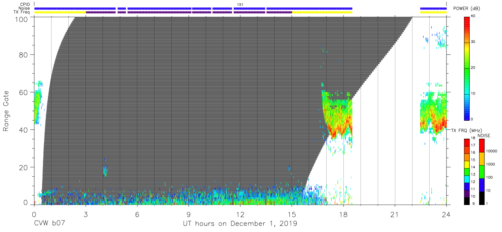Click the 'POWER (dB)' colorbar title

coord(467,9)
